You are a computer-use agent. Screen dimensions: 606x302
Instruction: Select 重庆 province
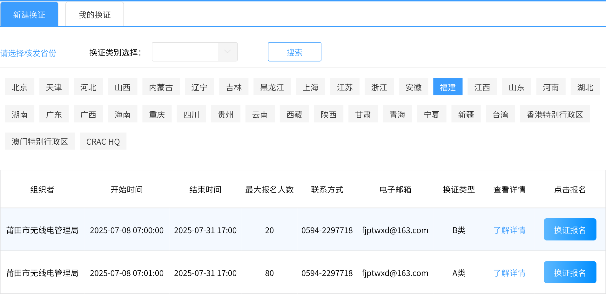pyautogui.click(x=157, y=114)
